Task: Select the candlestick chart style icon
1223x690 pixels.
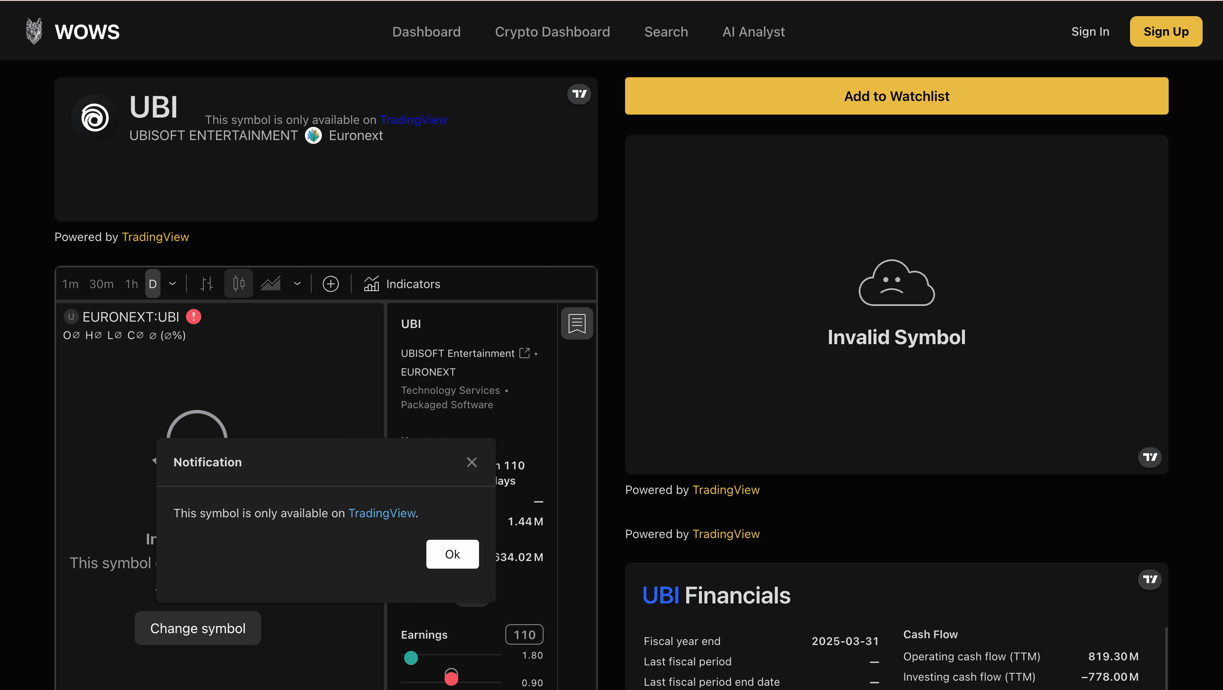Action: click(x=238, y=283)
